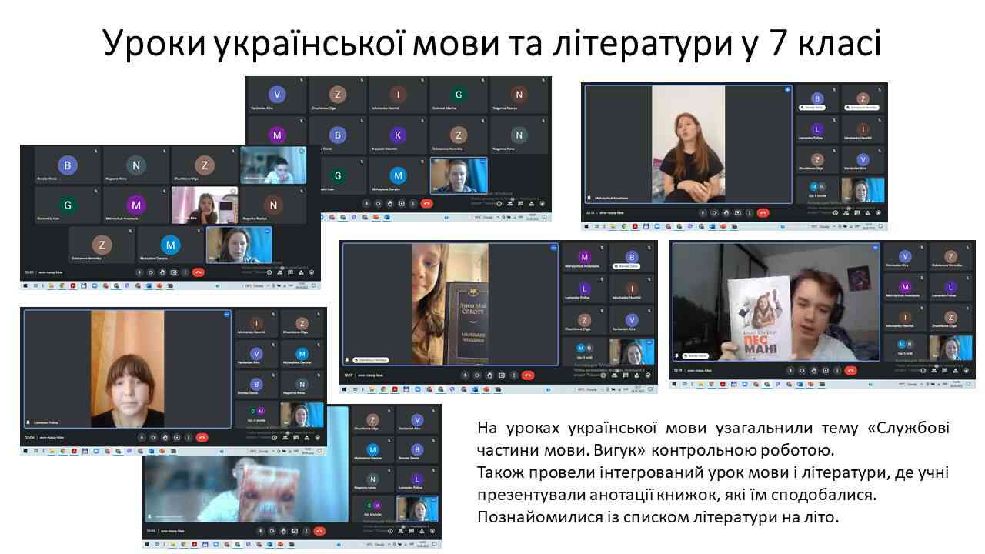985x554 pixels.
Task: Open more options dots in black t-shirt girl's meeting
Action: (750, 212)
